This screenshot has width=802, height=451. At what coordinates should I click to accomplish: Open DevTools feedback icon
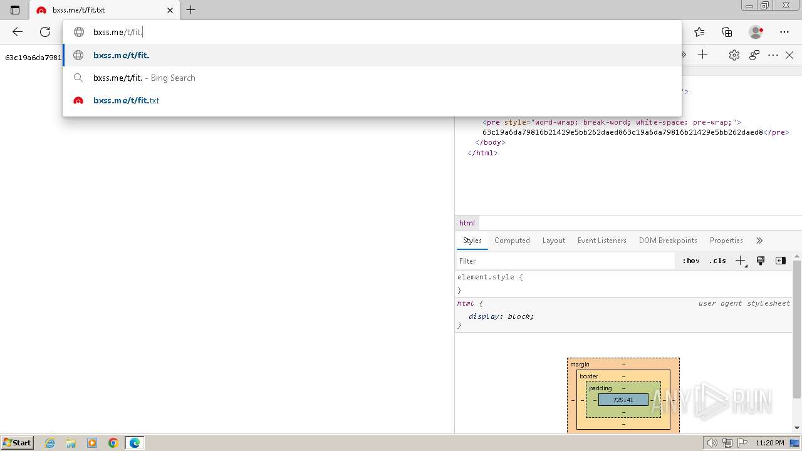coord(754,55)
